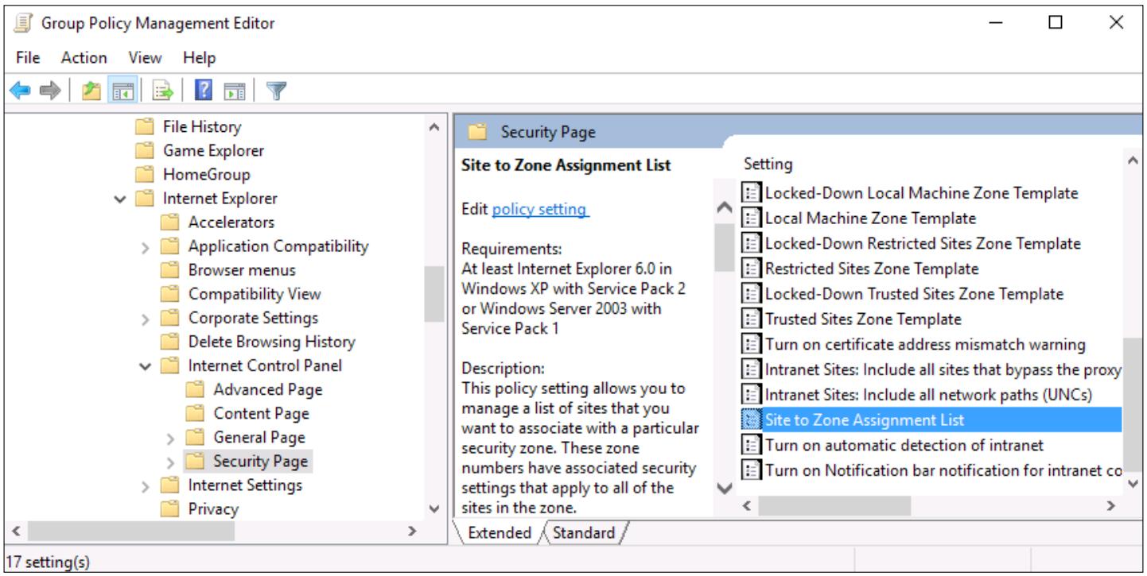1147x576 pixels.
Task: Click settings list horizontal scroll right arrow
Action: [1111, 505]
